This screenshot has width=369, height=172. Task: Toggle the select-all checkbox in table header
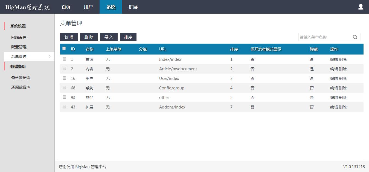point(64,48)
